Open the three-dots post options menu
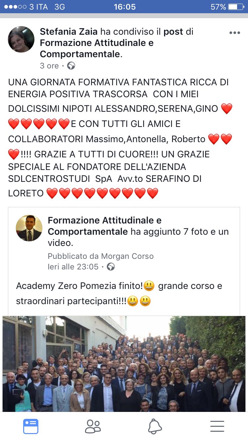The height and width of the screenshot is (441, 248). [234, 33]
